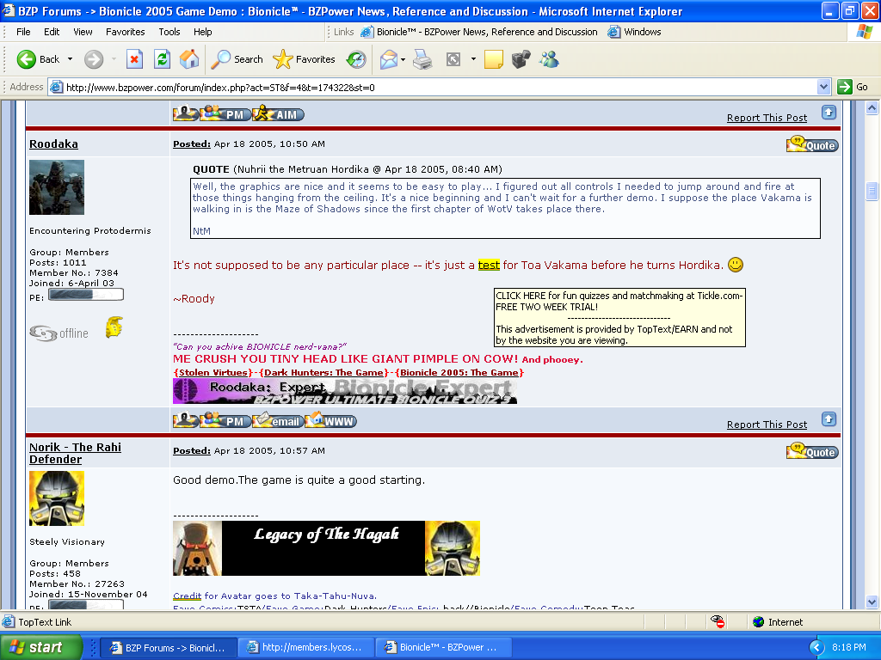Open the Windows link in Links bar
881x660 pixels.
[634, 32]
